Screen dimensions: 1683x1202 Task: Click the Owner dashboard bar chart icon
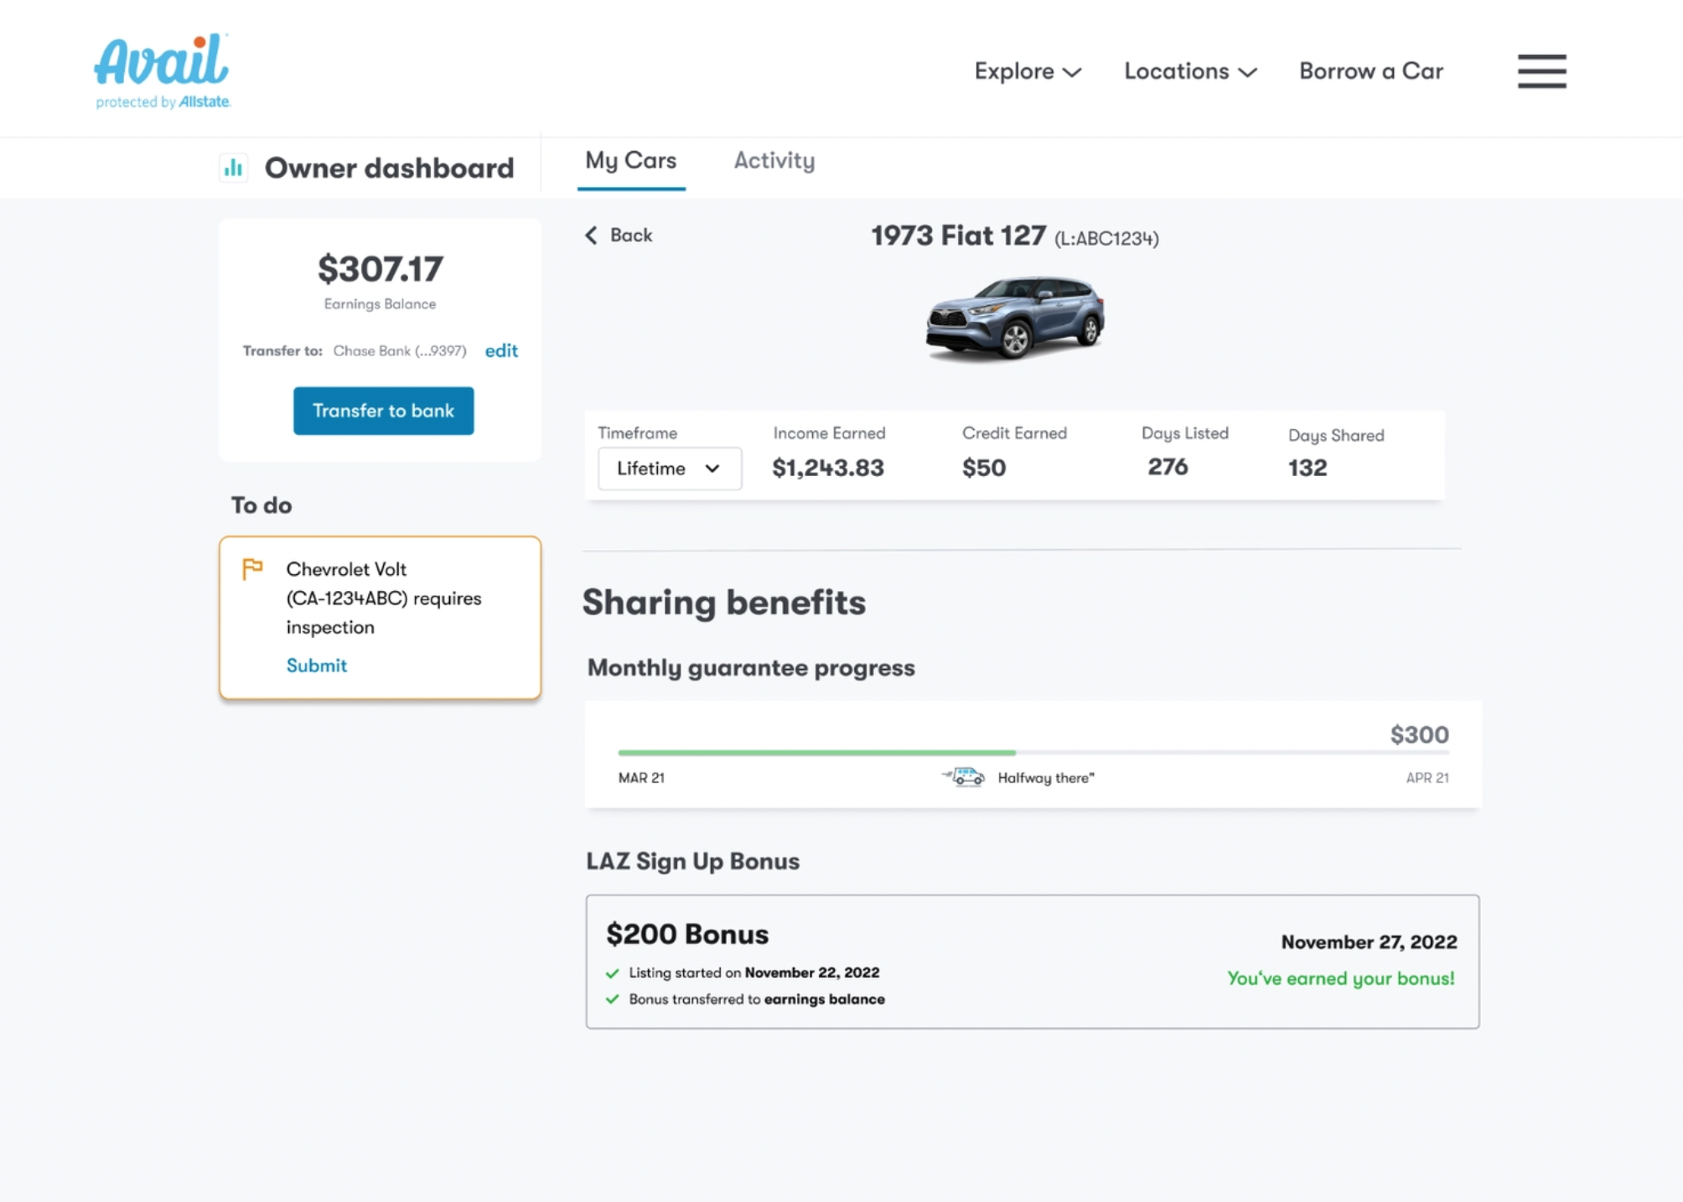233,168
